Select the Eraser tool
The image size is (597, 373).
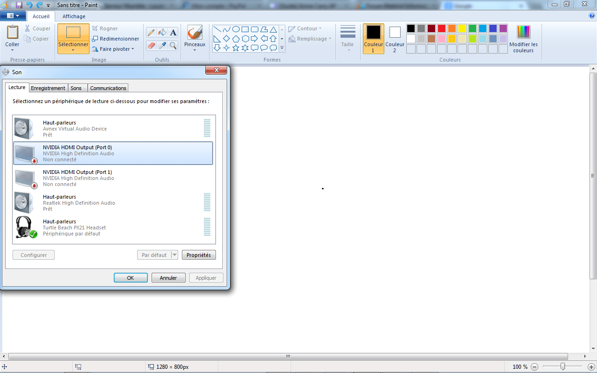click(x=151, y=45)
